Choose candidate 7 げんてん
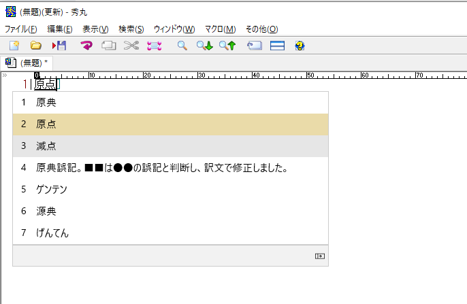 [170, 233]
